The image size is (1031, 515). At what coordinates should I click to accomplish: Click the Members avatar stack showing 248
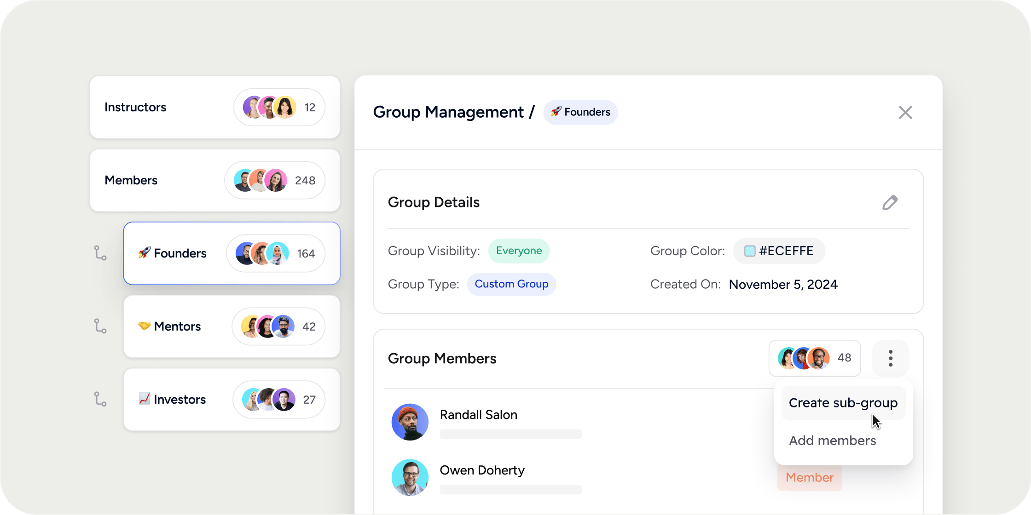[x=275, y=180]
